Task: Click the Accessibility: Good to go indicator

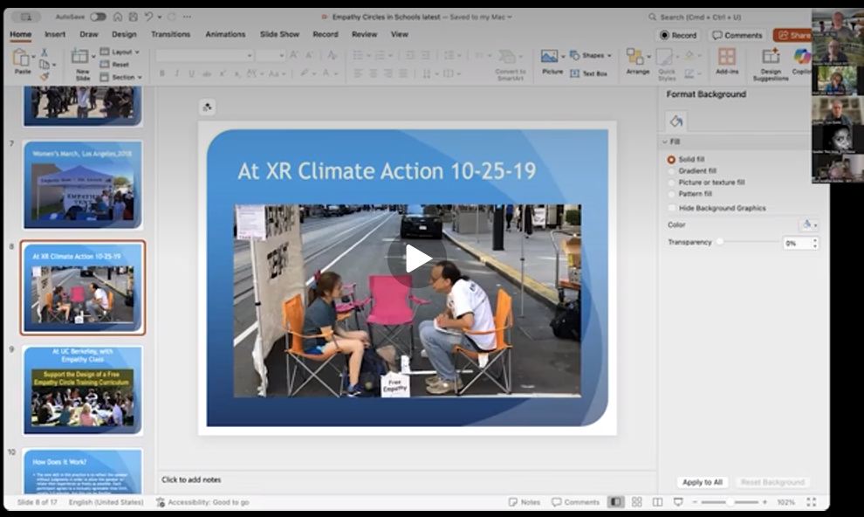Action: (202, 502)
